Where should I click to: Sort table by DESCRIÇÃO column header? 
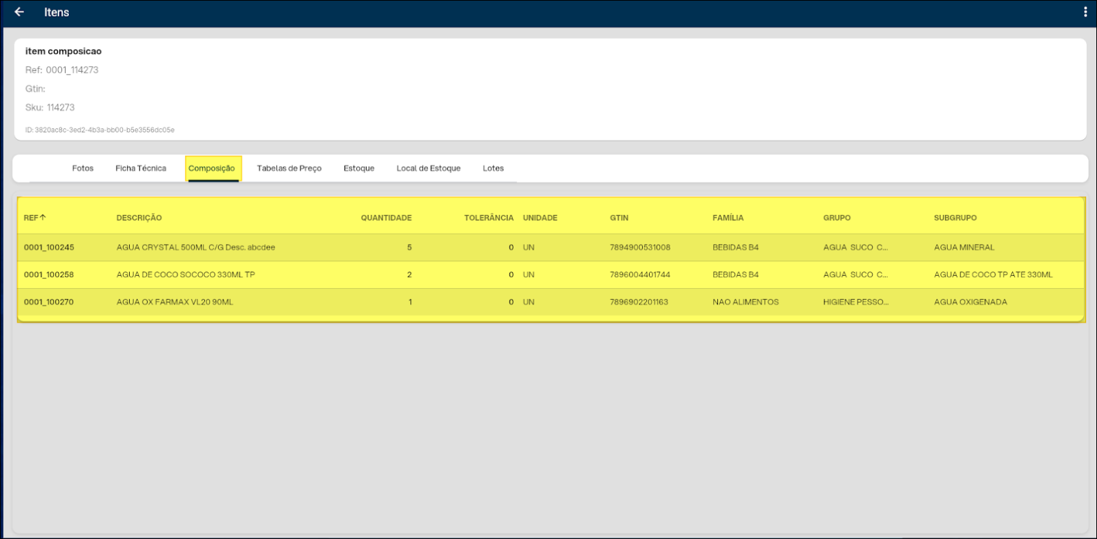(x=139, y=218)
